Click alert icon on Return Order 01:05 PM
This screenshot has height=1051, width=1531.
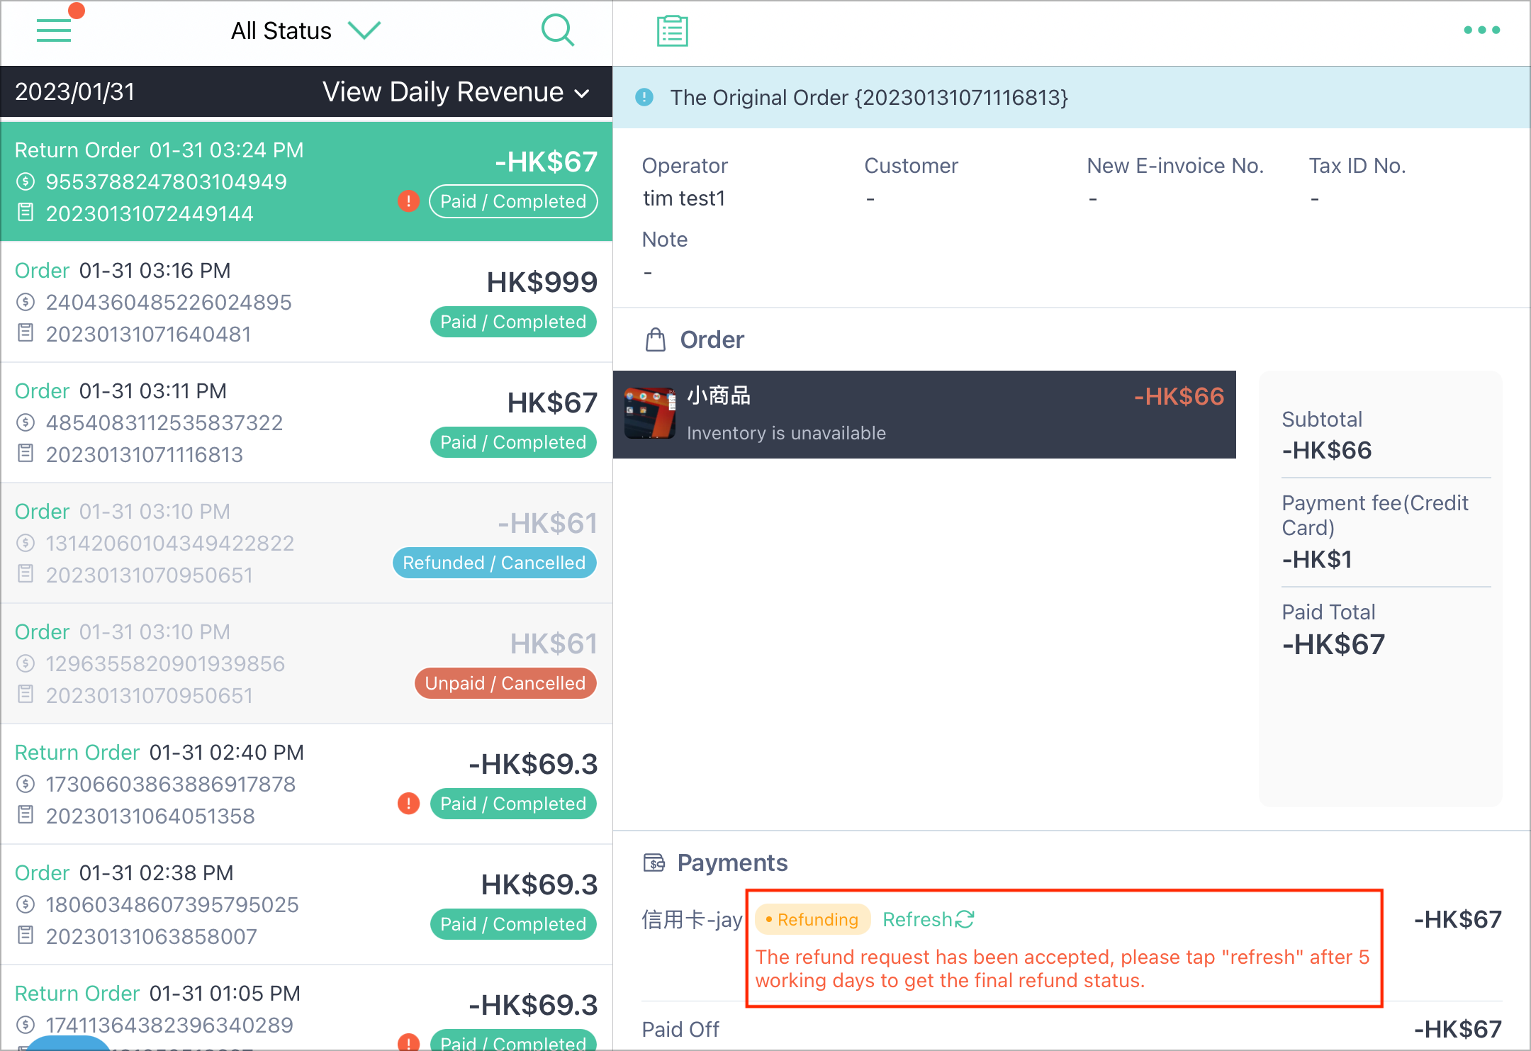pos(408,1042)
